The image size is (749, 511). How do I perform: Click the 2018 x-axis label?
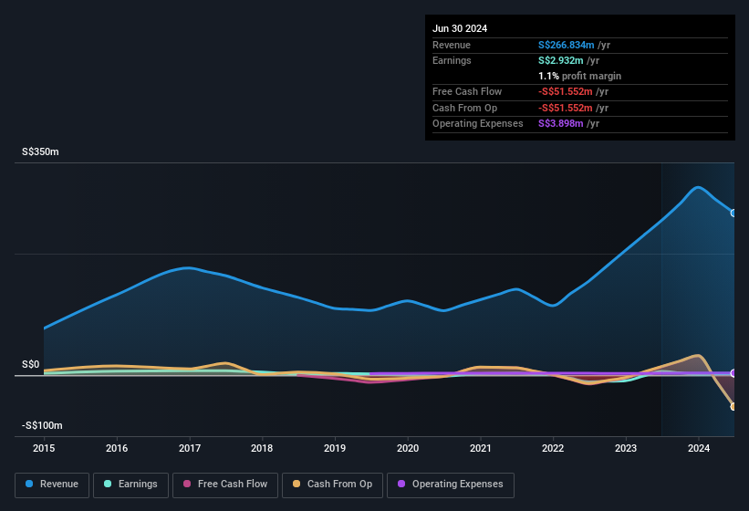coord(262,448)
